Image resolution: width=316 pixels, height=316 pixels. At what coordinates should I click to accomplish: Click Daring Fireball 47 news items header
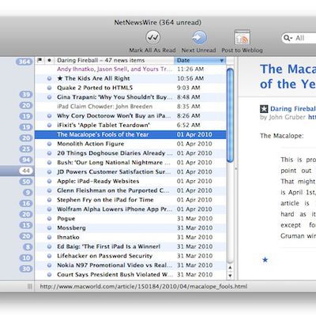(x=114, y=60)
